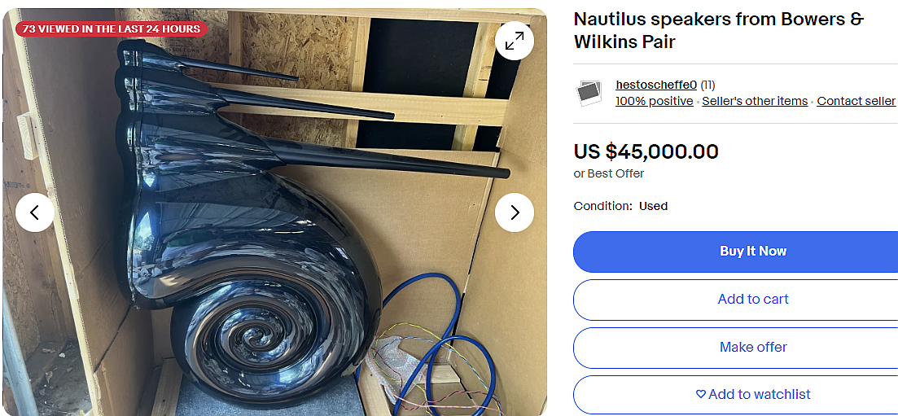The width and height of the screenshot is (898, 416).
Task: Click the seller's avatar picture icon
Action: tap(589, 94)
